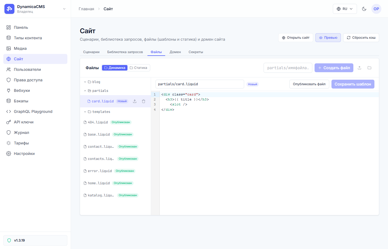Open API ключи page
The width and height of the screenshot is (388, 249).
click(x=35, y=122)
